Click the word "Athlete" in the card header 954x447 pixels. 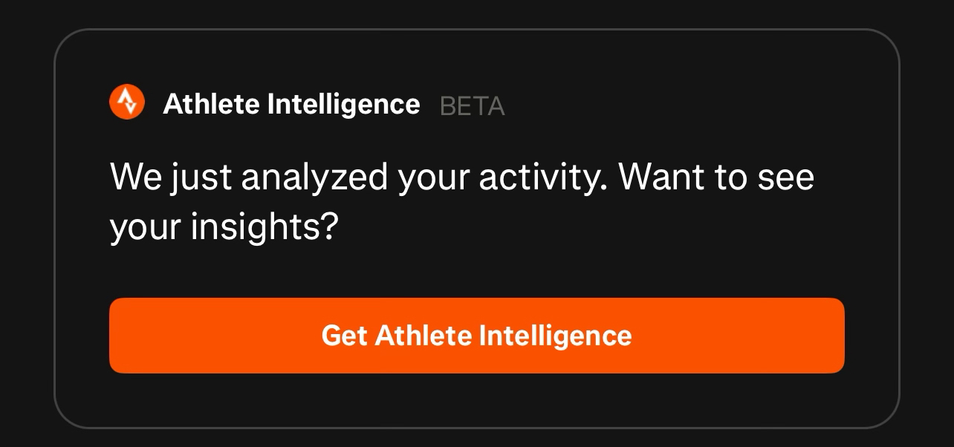[x=211, y=104]
